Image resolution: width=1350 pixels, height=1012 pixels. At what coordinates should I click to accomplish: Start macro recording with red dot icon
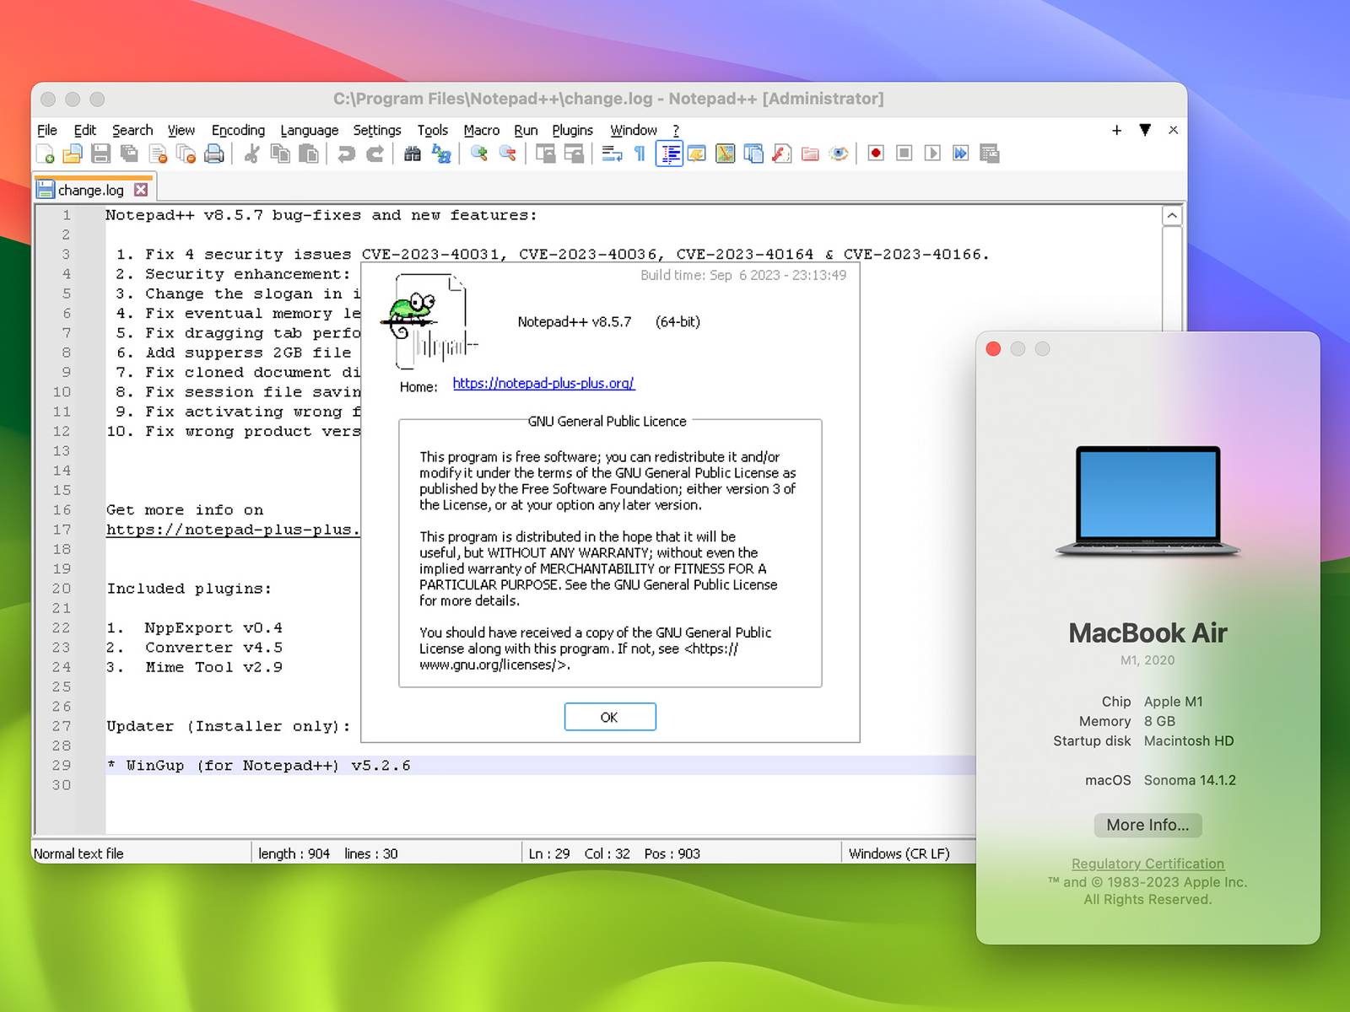click(x=876, y=153)
